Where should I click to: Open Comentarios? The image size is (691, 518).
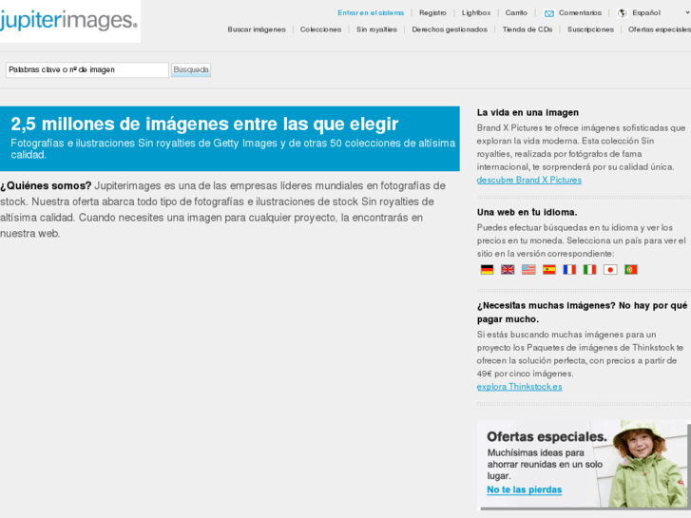coord(580,12)
